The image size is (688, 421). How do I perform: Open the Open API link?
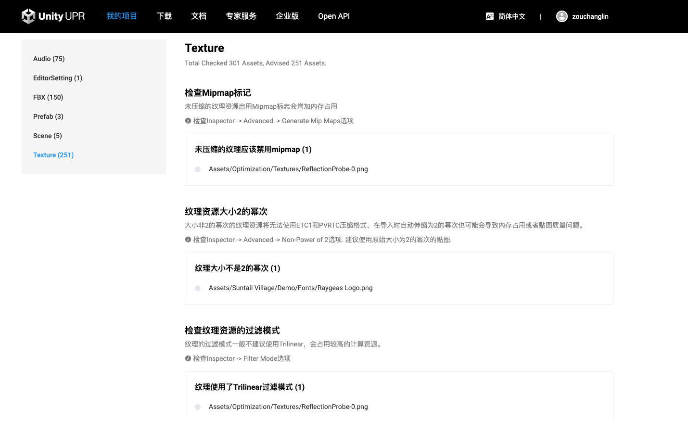pos(333,16)
